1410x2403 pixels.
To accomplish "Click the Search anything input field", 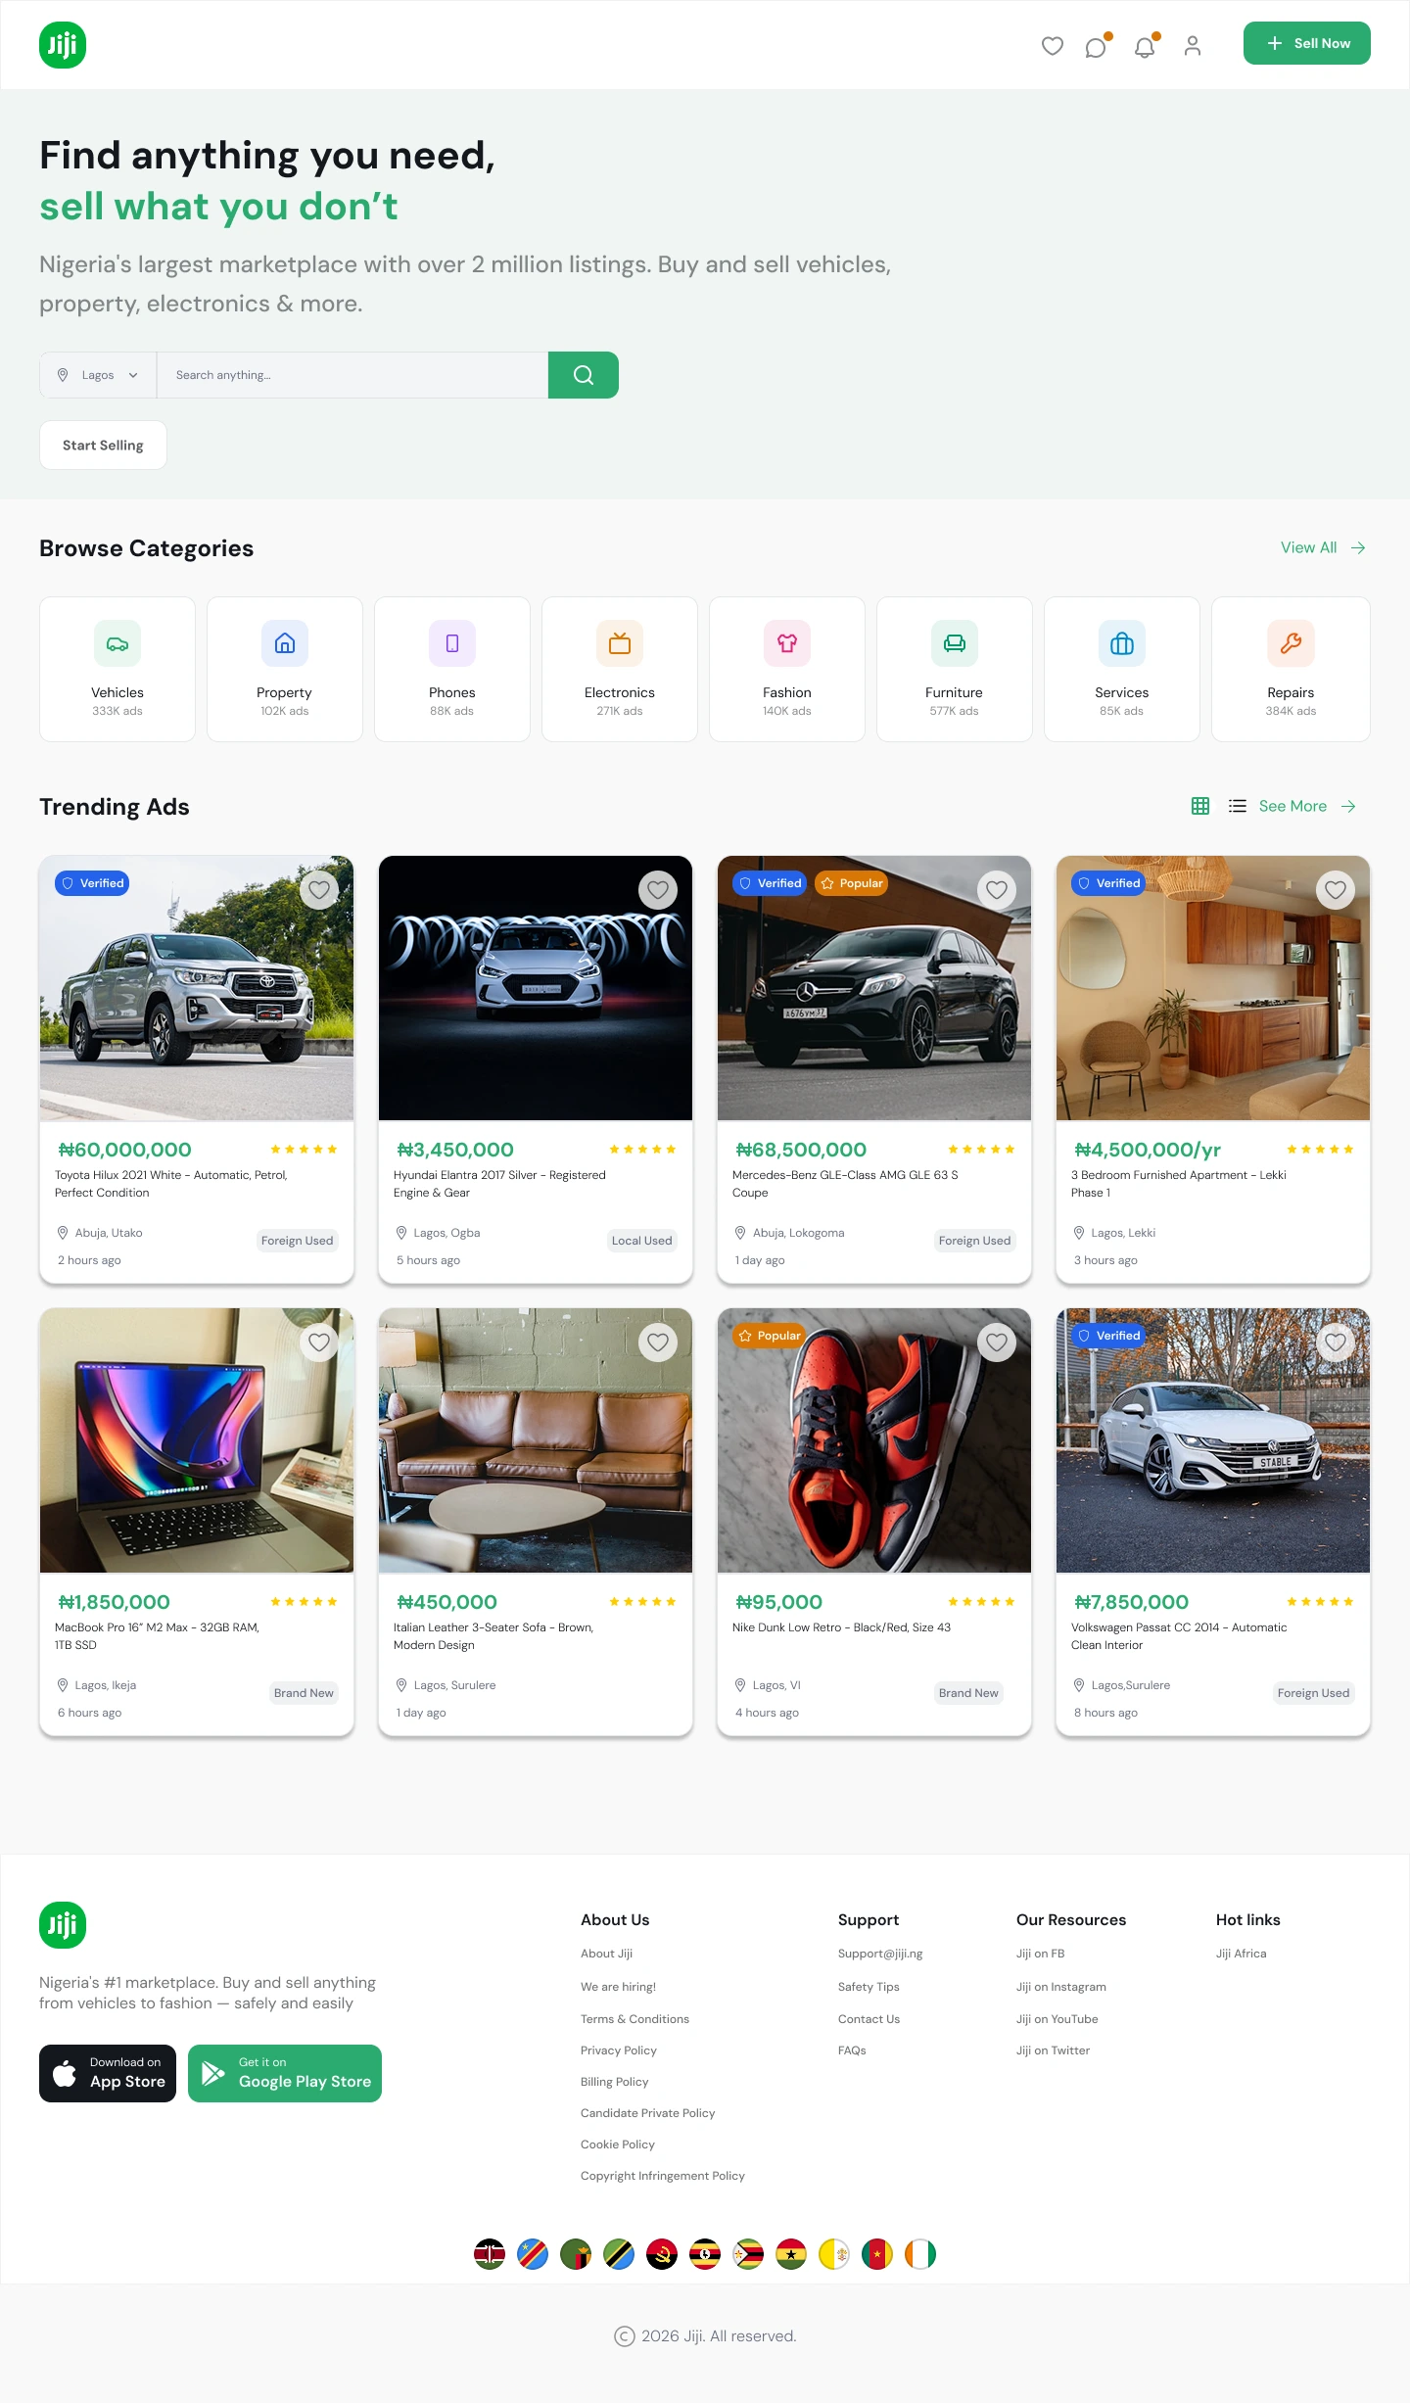I will point(352,375).
